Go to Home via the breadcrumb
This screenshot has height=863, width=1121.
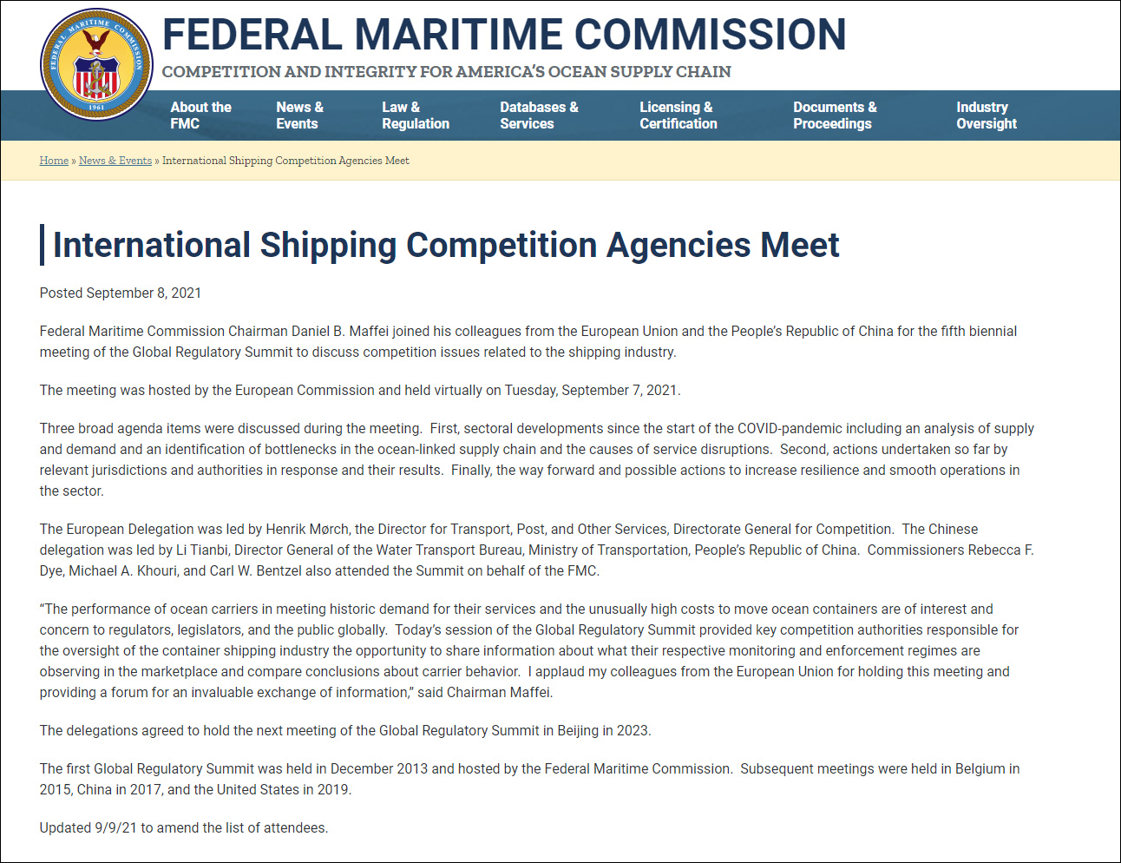click(x=54, y=161)
